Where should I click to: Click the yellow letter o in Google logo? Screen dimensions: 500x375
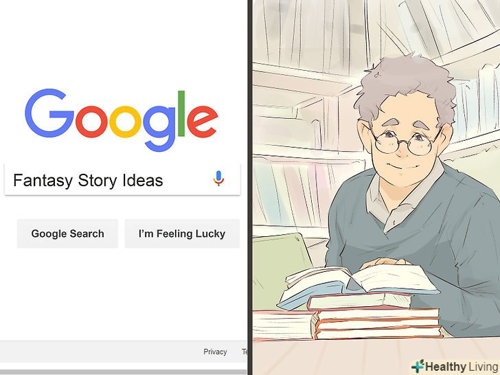coord(125,122)
